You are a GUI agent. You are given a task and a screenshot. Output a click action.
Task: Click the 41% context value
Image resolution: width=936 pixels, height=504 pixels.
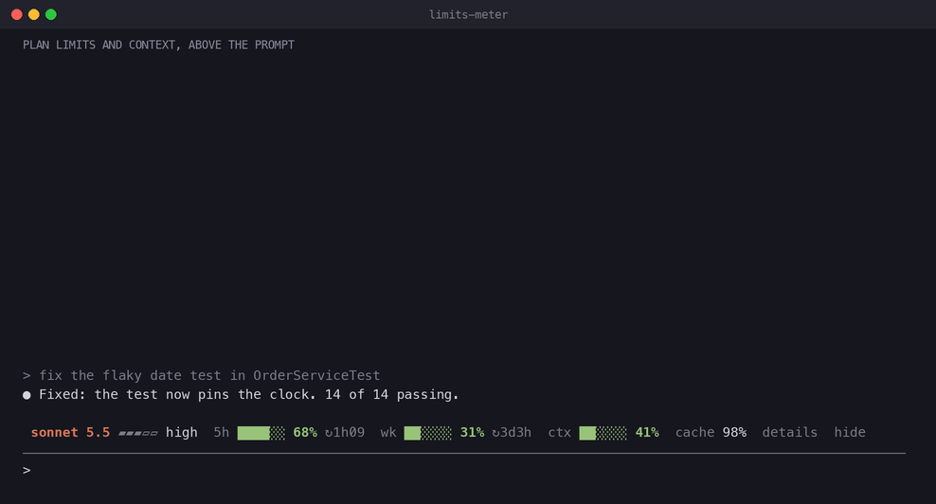click(647, 432)
